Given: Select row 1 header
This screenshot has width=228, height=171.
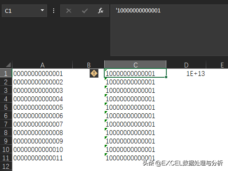Looking at the screenshot, I should tap(6, 73).
